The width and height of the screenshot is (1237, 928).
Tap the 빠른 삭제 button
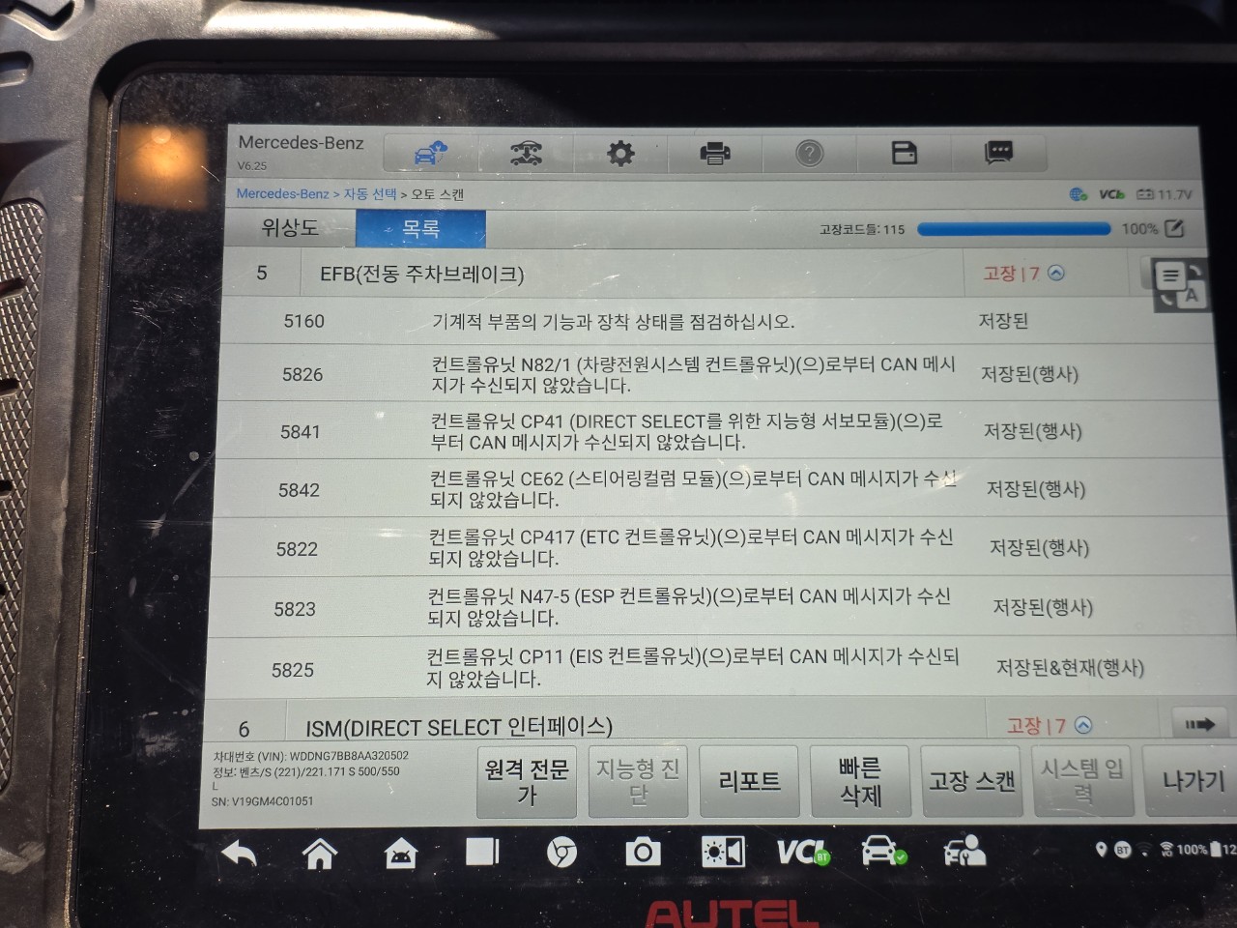coord(860,781)
